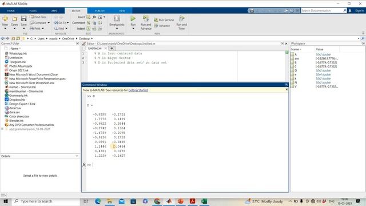Click the Decrease Indent icon

(x=100, y=29)
